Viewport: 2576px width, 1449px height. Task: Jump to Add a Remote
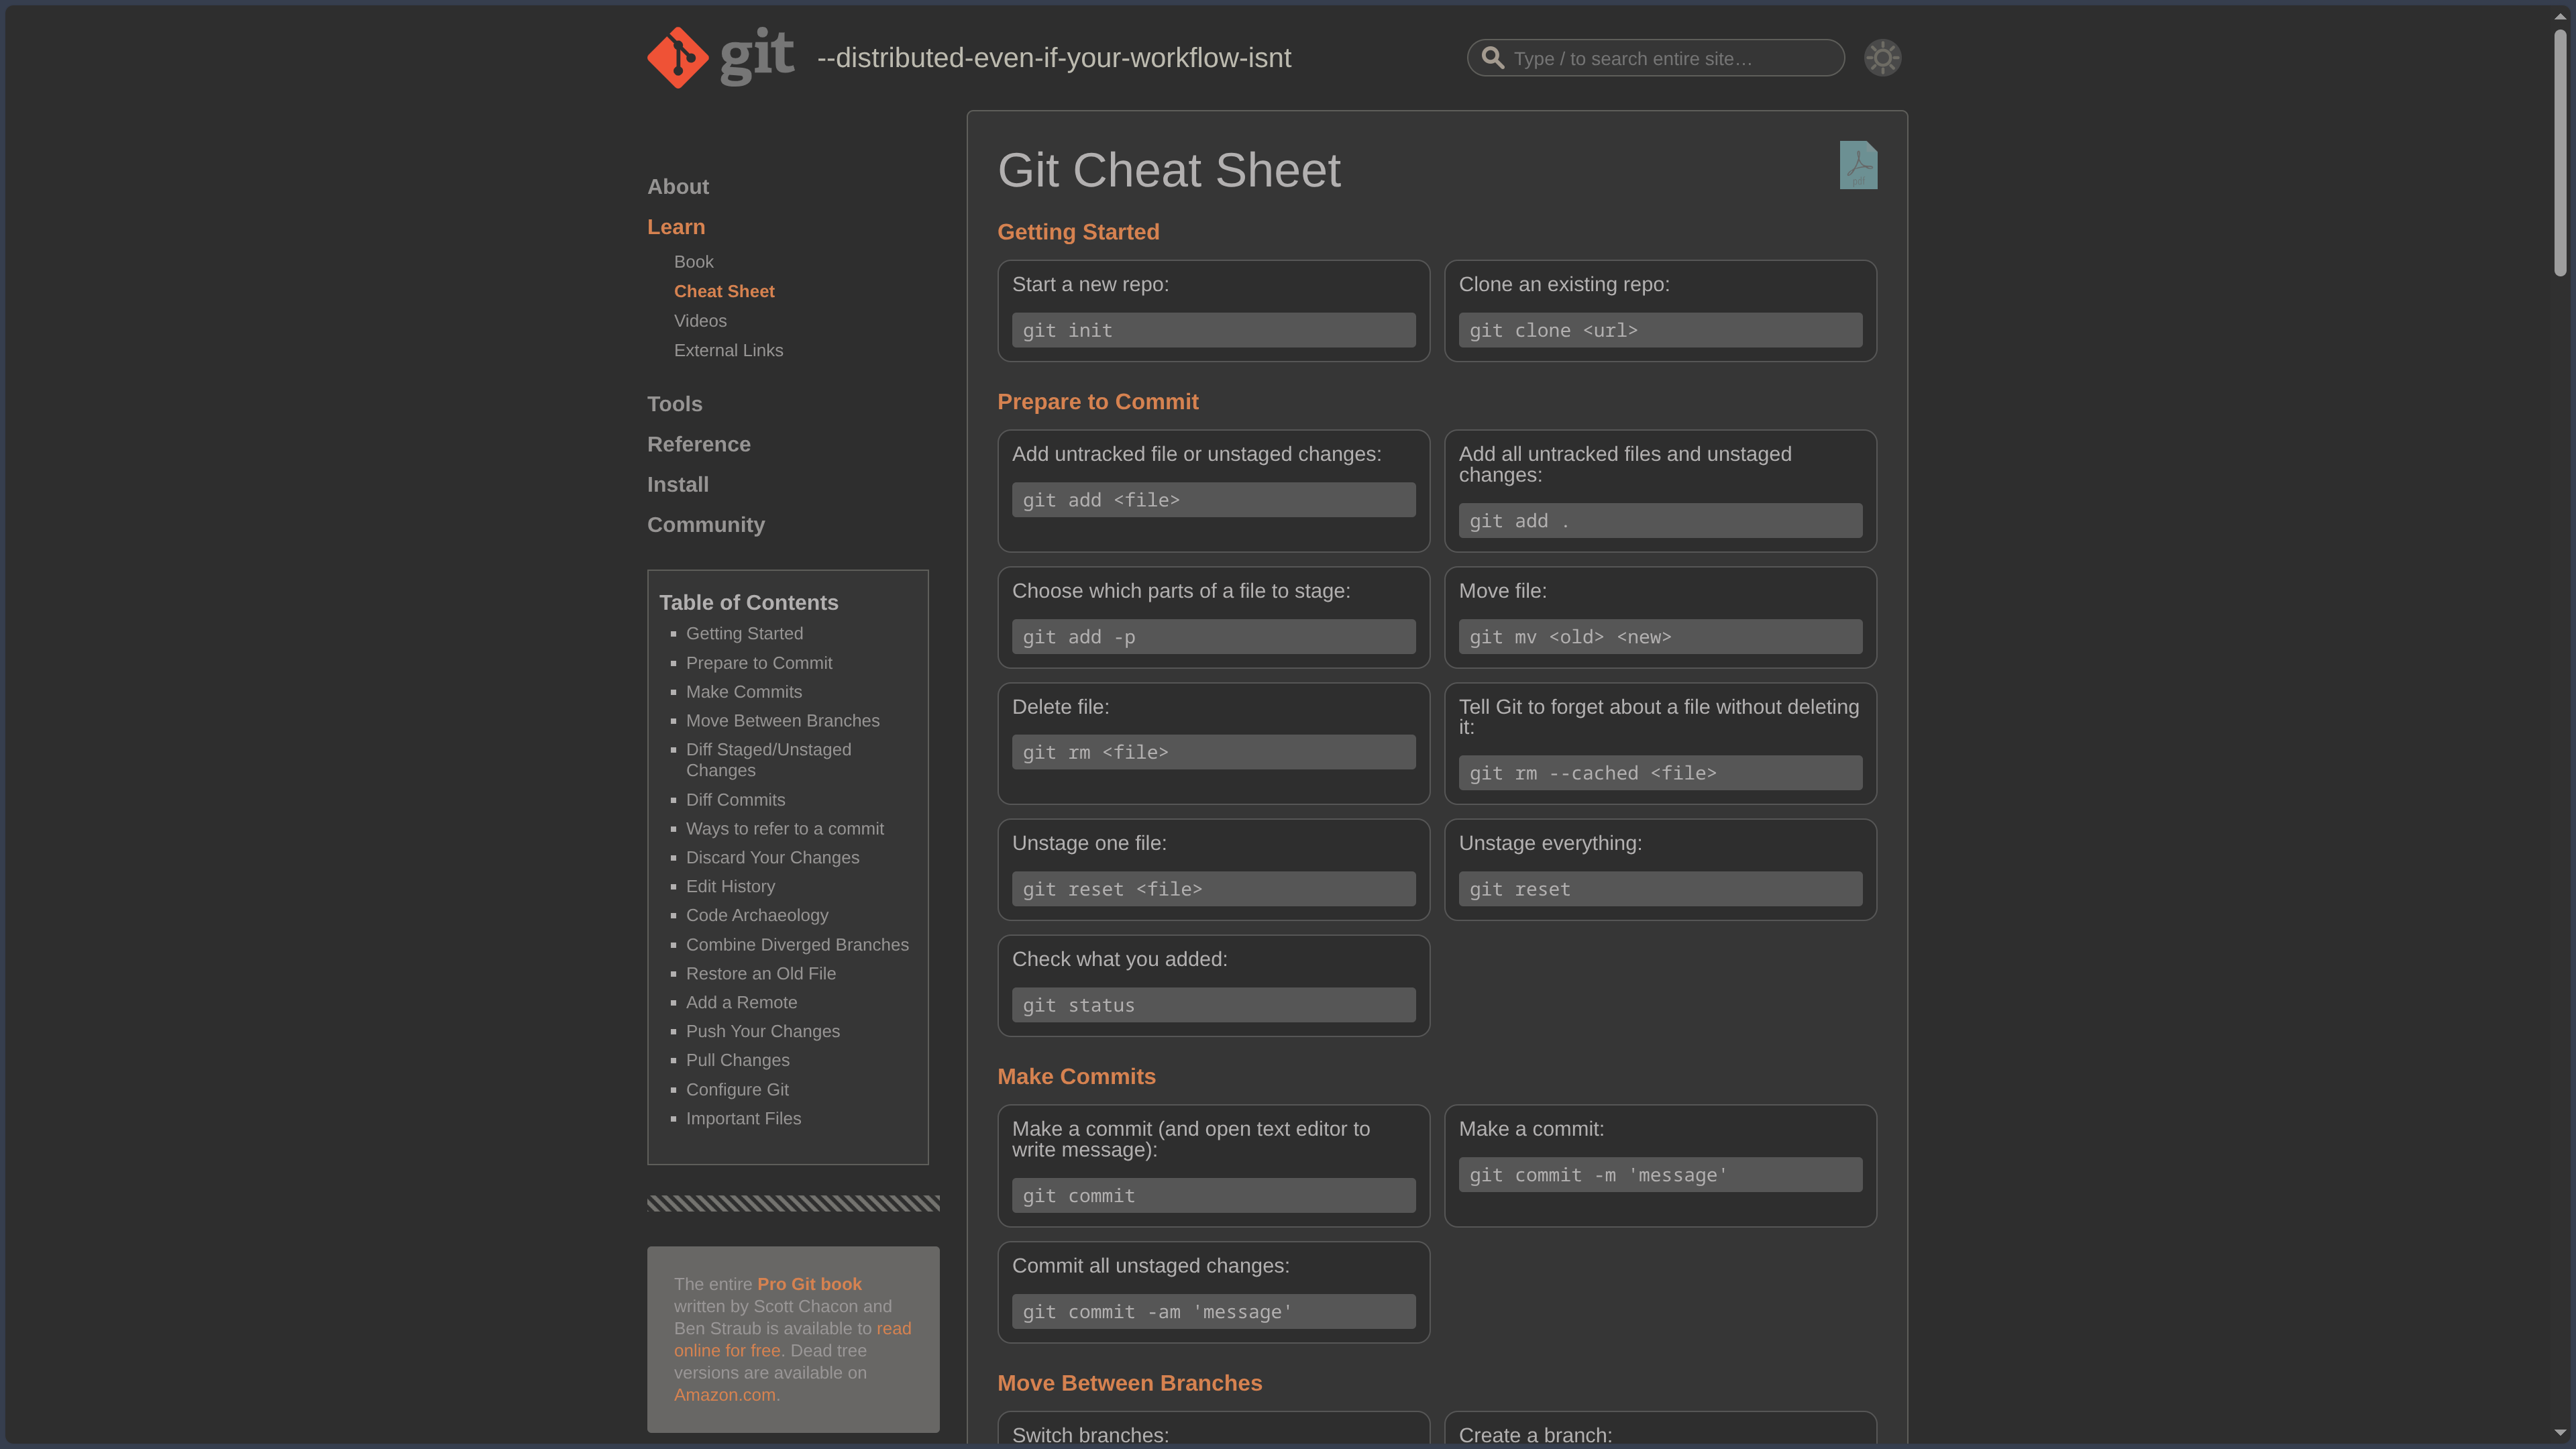[x=741, y=1003]
